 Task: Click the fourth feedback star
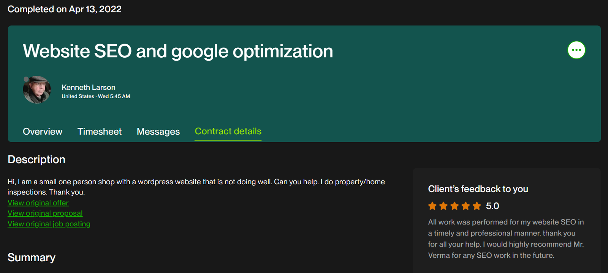click(x=465, y=206)
